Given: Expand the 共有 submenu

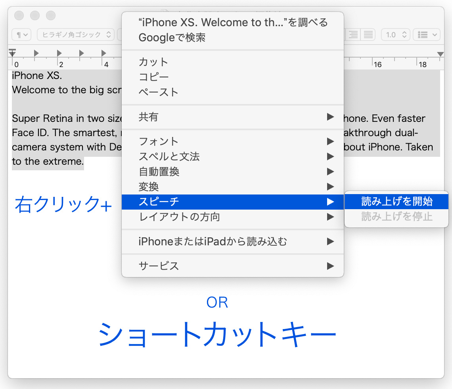Looking at the screenshot, I should 233,117.
